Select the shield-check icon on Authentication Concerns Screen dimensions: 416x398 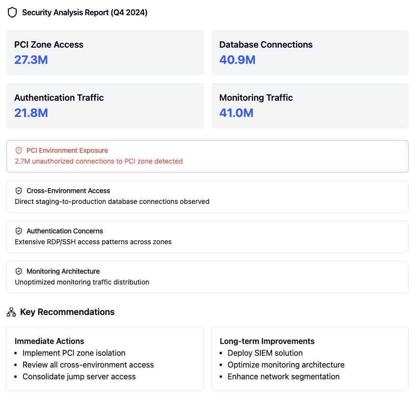tap(18, 230)
